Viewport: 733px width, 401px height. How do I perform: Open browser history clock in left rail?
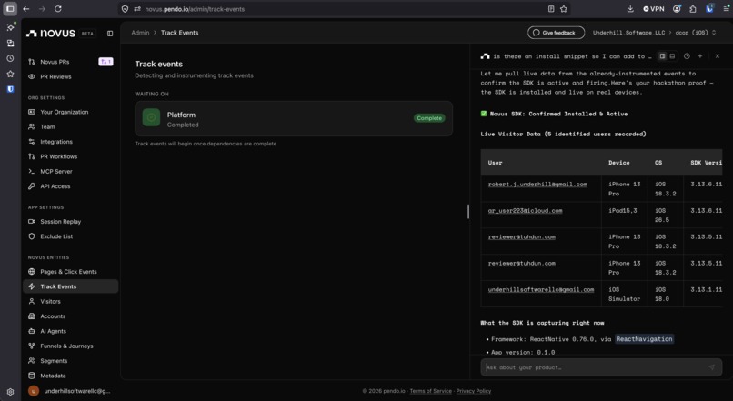(10, 58)
